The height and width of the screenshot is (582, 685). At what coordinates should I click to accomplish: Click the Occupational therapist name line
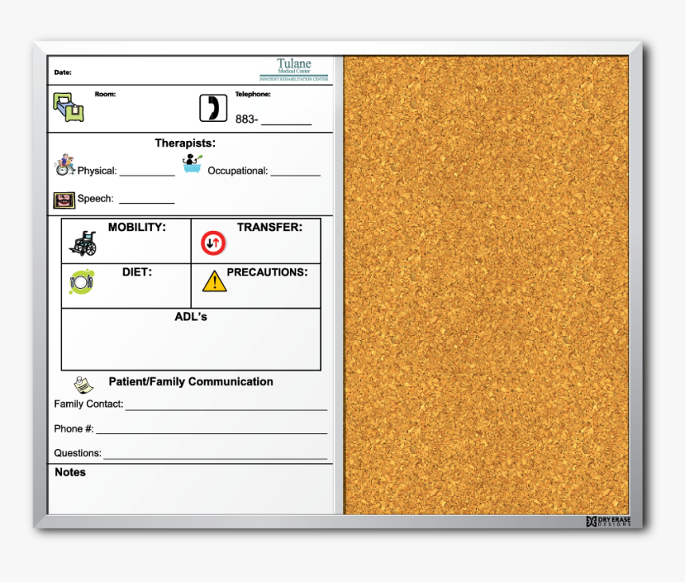295,174
